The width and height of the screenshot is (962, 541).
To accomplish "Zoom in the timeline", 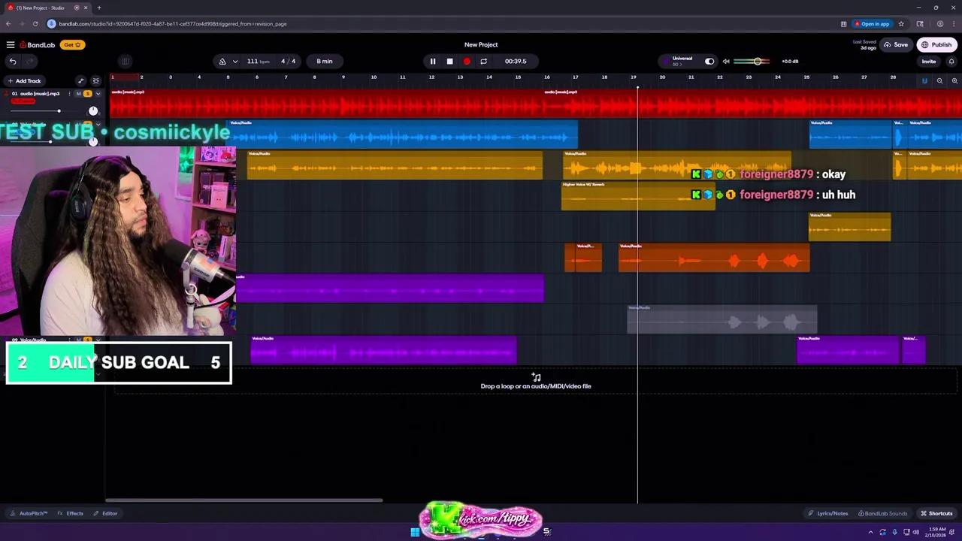I will point(954,81).
